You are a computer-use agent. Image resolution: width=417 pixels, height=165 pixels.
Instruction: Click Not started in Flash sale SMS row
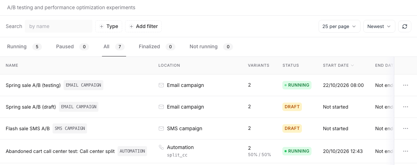(336, 128)
